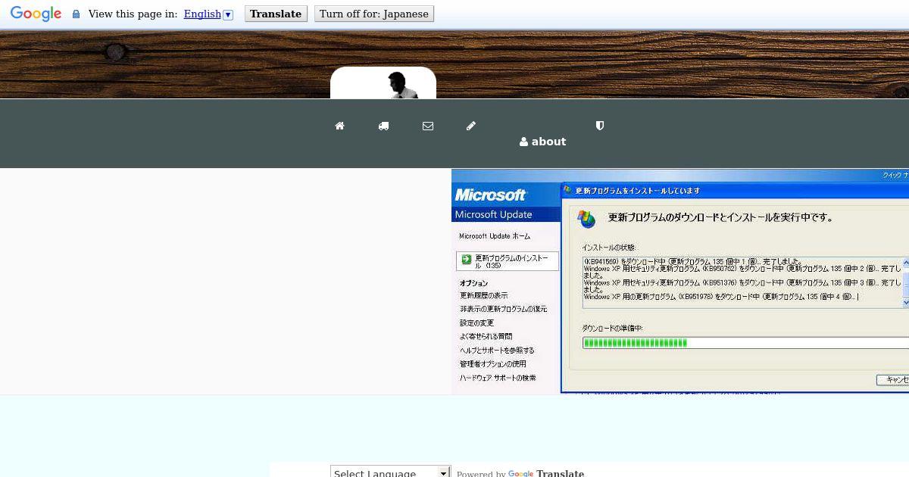Open the about menu item
The width and height of the screenshot is (909, 477).
coord(543,142)
